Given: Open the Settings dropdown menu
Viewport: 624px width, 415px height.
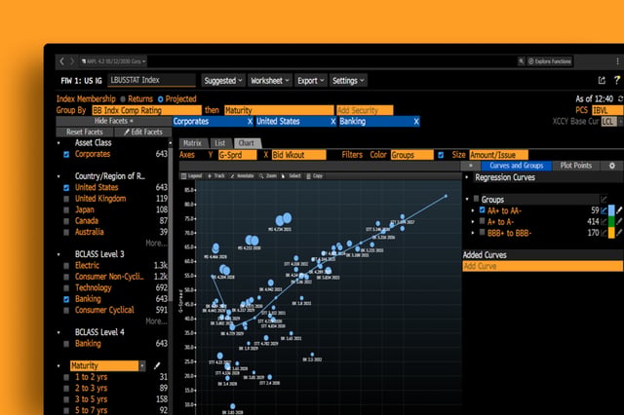Looking at the screenshot, I should (x=348, y=81).
